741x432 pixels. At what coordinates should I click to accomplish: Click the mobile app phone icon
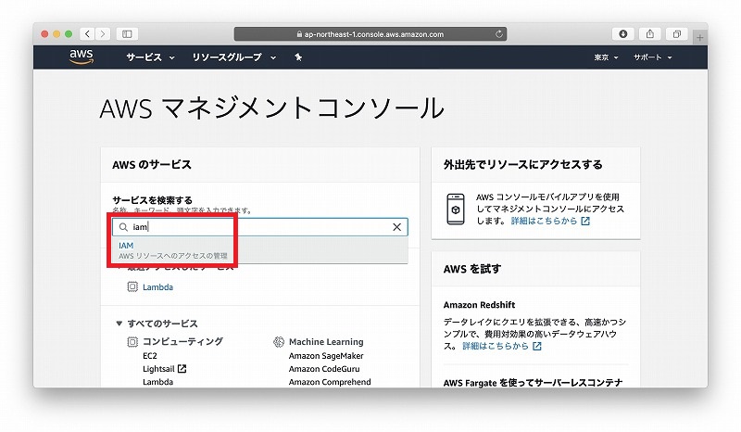pos(456,209)
